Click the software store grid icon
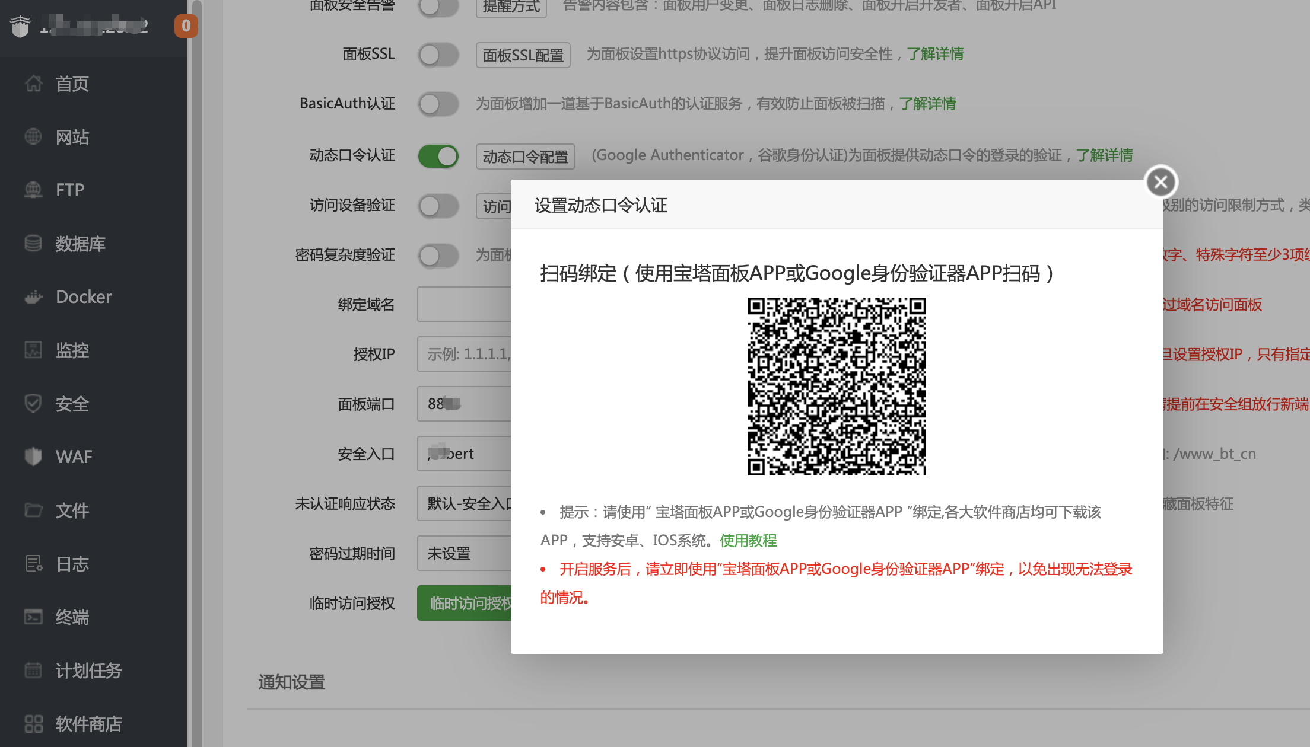This screenshot has height=747, width=1310. 33,723
